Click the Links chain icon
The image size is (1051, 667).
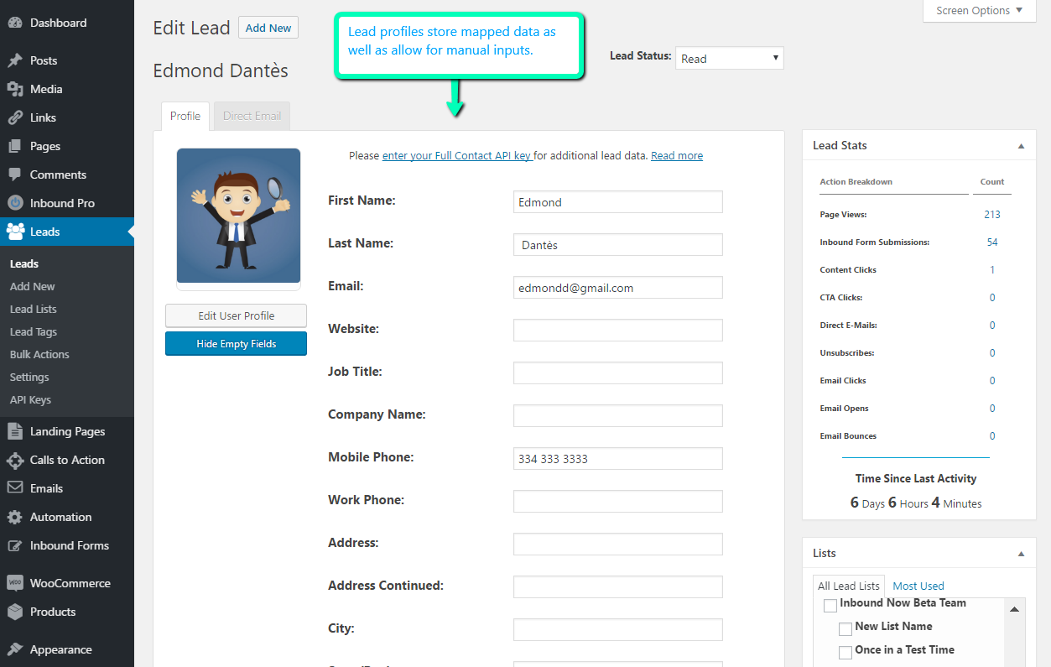click(14, 117)
